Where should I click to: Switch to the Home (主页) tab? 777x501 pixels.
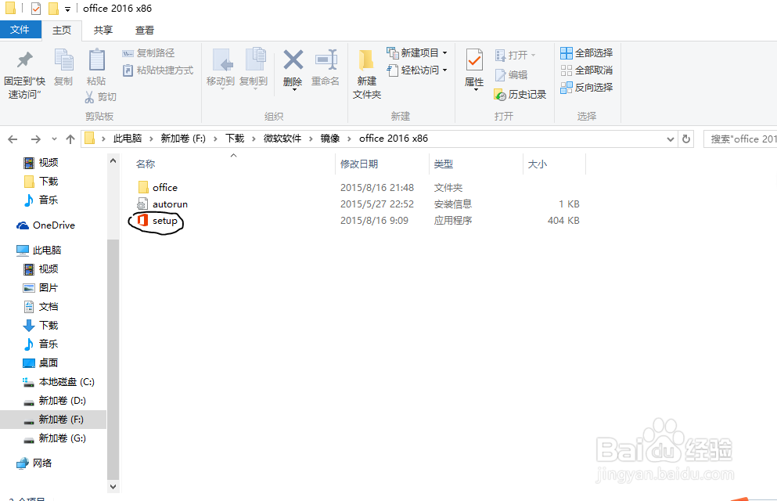pyautogui.click(x=62, y=31)
